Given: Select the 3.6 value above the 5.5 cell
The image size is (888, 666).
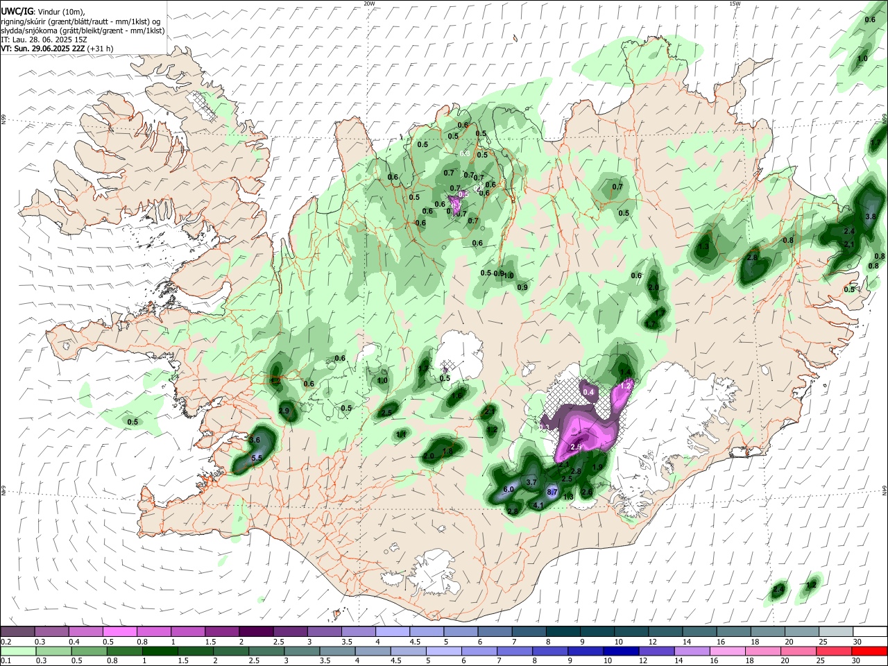Looking at the screenshot, I should [x=254, y=440].
